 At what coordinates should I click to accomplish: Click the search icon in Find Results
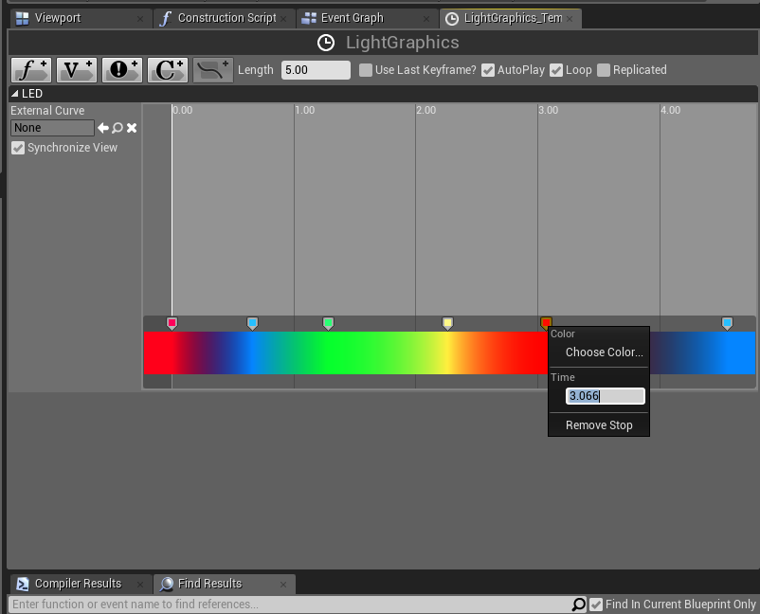pos(578,605)
